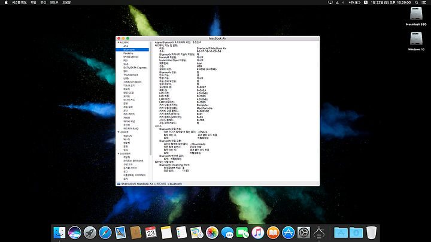This screenshot has height=242, width=431.
Task: Click the sidebar vertical scrollbar
Action: (x=151, y=98)
